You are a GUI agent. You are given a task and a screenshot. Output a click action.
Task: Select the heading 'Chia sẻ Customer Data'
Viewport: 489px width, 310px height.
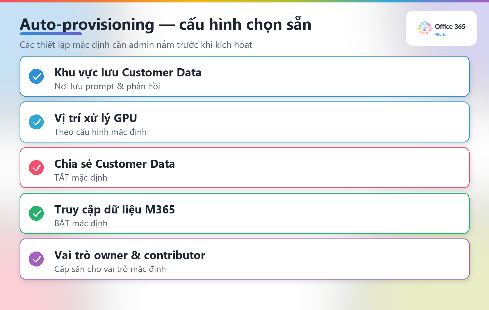(x=115, y=164)
